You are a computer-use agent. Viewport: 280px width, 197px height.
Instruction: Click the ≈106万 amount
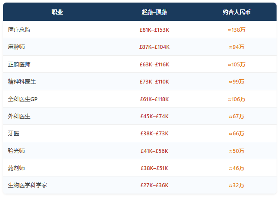tap(237, 99)
